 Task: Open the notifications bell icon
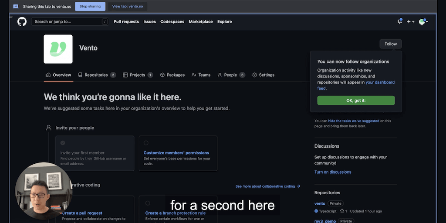click(x=399, y=21)
